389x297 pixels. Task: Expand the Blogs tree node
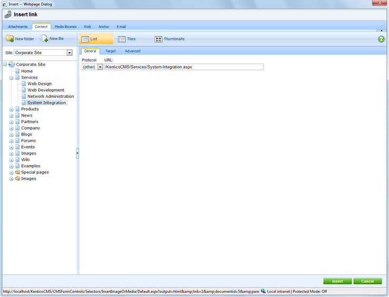pos(11,135)
